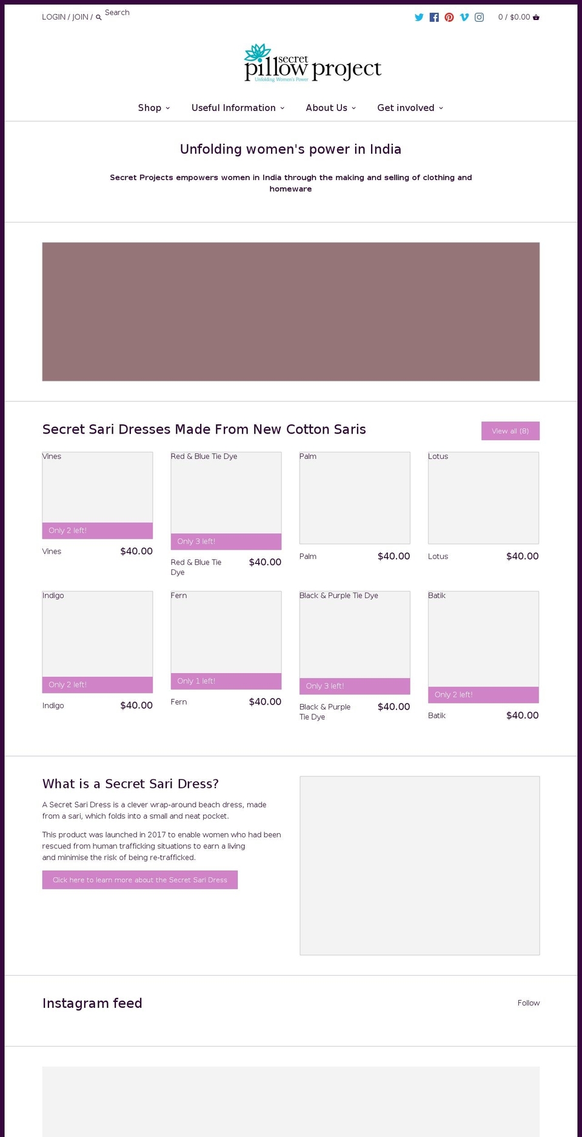The width and height of the screenshot is (582, 1137).
Task: Click the Palm product name link
Action: tap(308, 556)
